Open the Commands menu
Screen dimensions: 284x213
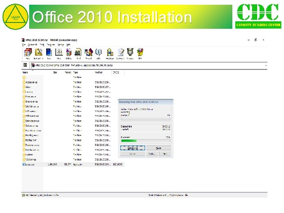pos(32,45)
